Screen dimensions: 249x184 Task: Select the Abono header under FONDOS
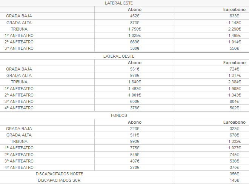point(135,122)
